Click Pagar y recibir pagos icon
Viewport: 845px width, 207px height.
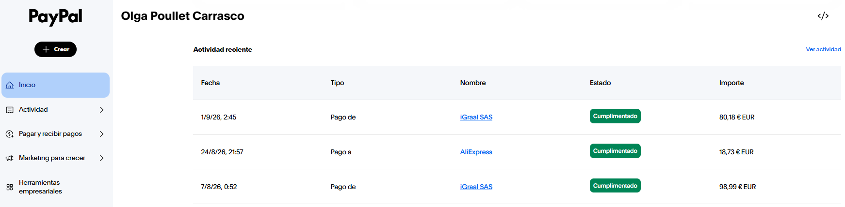pyautogui.click(x=10, y=134)
